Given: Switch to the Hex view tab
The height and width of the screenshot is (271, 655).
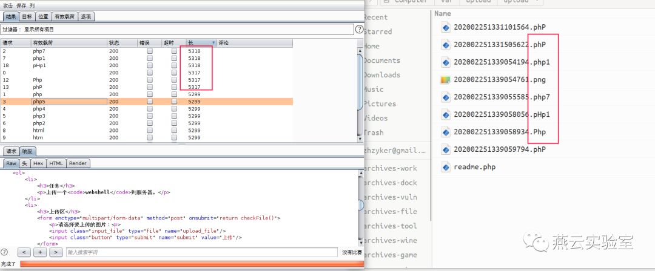Looking at the screenshot, I should coord(38,163).
